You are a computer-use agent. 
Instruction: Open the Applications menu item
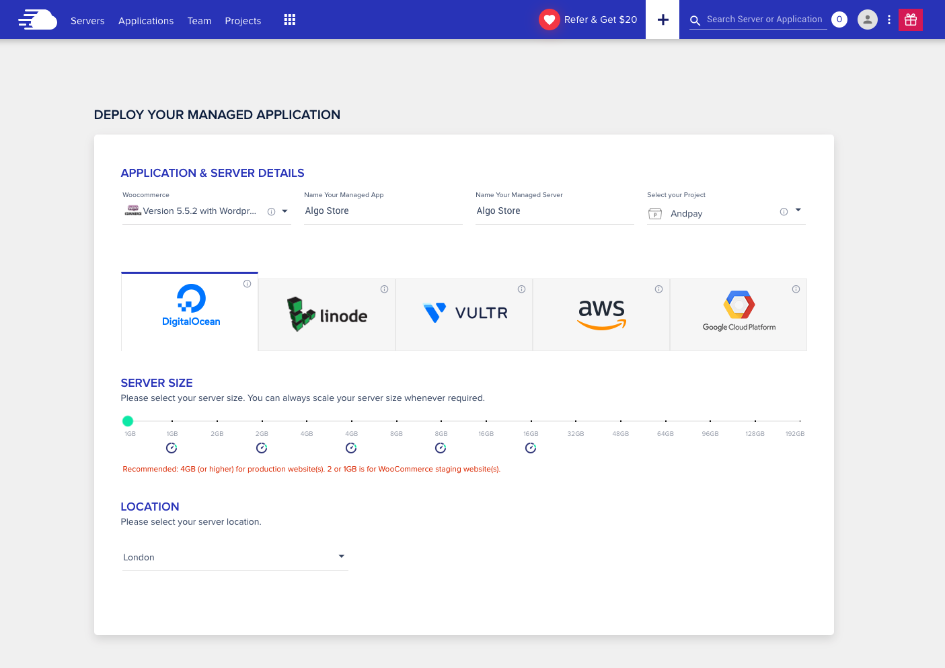pyautogui.click(x=145, y=21)
